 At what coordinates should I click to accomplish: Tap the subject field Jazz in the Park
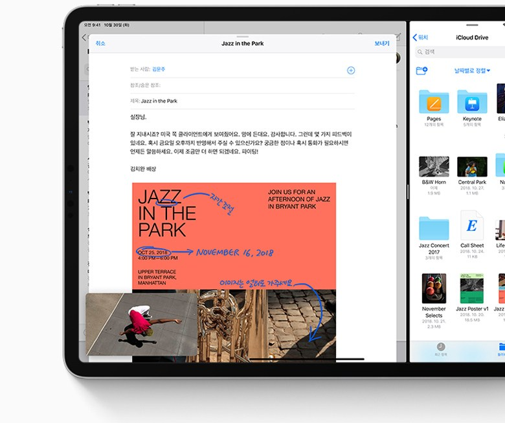click(242, 101)
